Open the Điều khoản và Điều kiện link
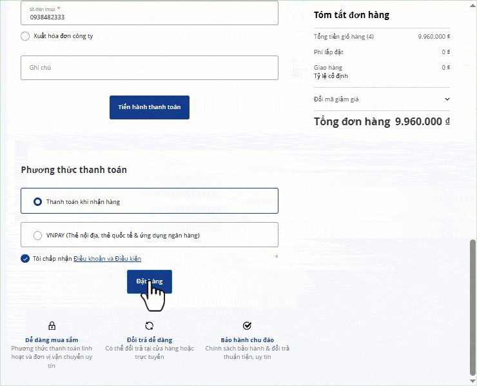Image resolution: width=477 pixels, height=386 pixels. click(x=107, y=259)
